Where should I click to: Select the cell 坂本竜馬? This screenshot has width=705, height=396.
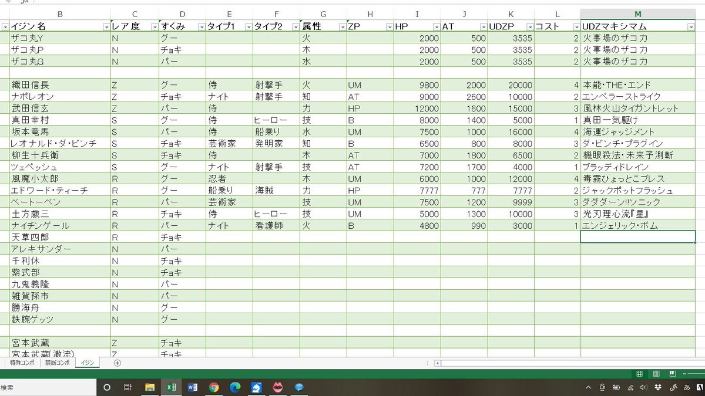pyautogui.click(x=59, y=132)
